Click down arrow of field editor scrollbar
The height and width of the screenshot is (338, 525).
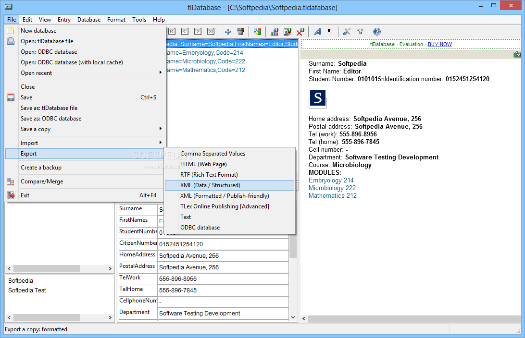pos(293,317)
